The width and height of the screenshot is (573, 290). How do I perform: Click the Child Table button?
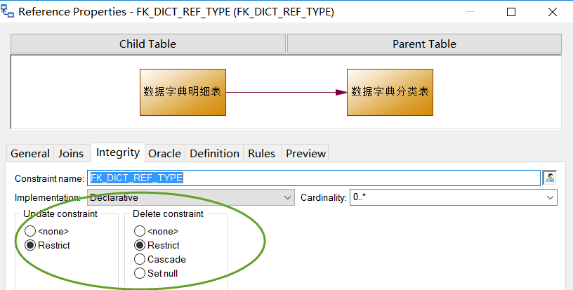pyautogui.click(x=147, y=44)
